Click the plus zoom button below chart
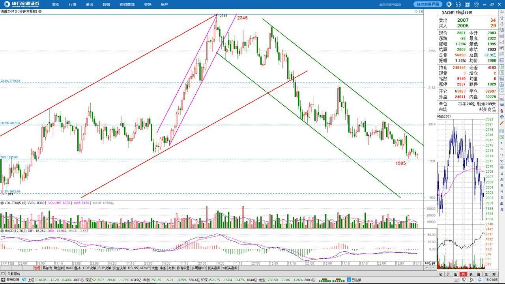The width and height of the screenshot is (505, 284). (x=427, y=268)
